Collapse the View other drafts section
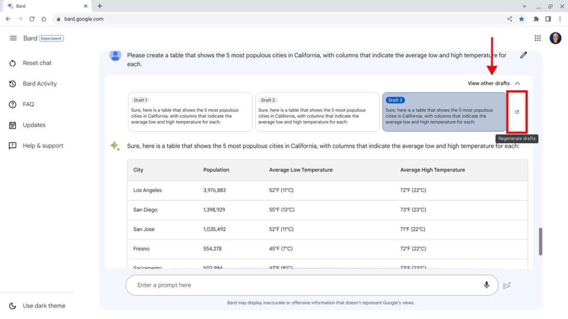Image resolution: width=568 pixels, height=319 pixels. (517, 83)
